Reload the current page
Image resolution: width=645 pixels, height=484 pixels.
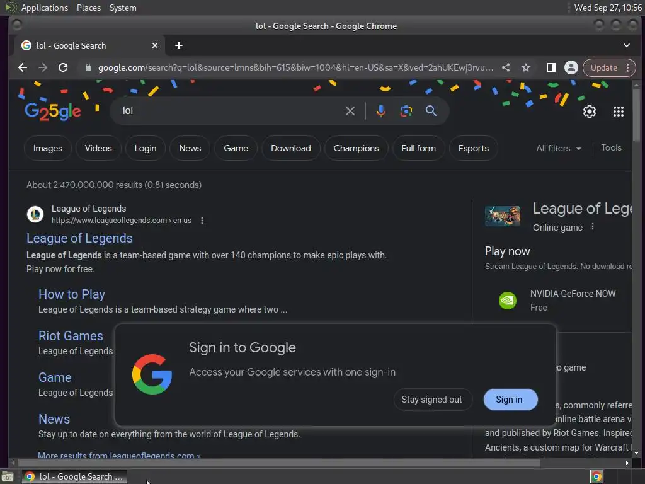(63, 67)
